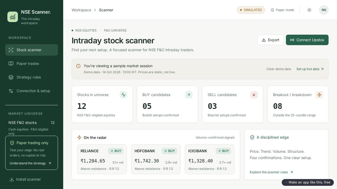
Task: Click the SIMULATED status badge
Action: coord(251,10)
